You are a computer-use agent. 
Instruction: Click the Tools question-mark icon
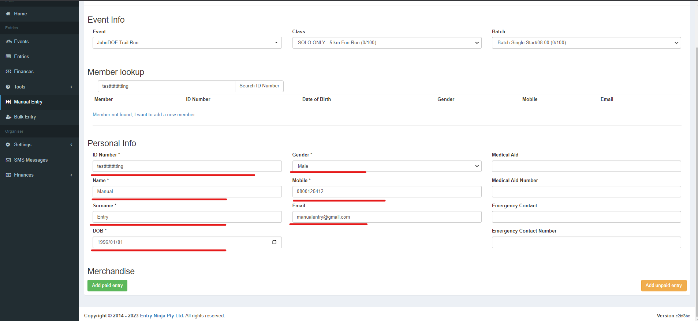(x=8, y=87)
